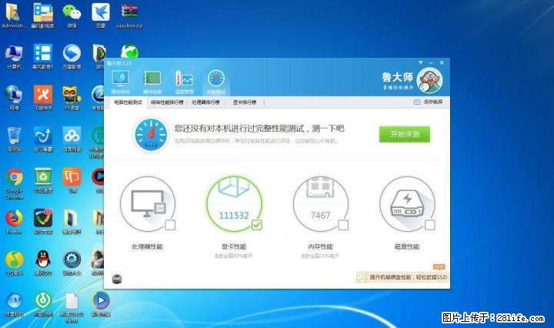Image resolution: width=554 pixels, height=328 pixels.
Task: Click the small gray badge icon at window's bottom-left
Action: [117, 279]
